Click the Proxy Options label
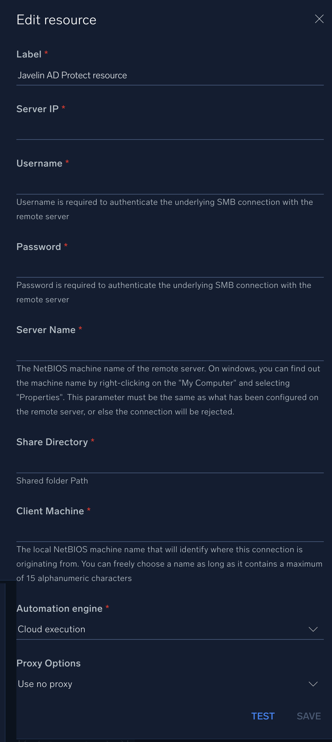Viewport: 332px width, 742px height. coord(49,663)
